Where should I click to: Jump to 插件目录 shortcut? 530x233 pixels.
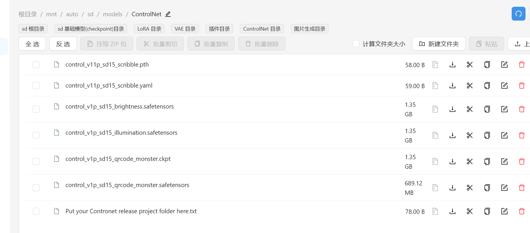tap(219, 29)
